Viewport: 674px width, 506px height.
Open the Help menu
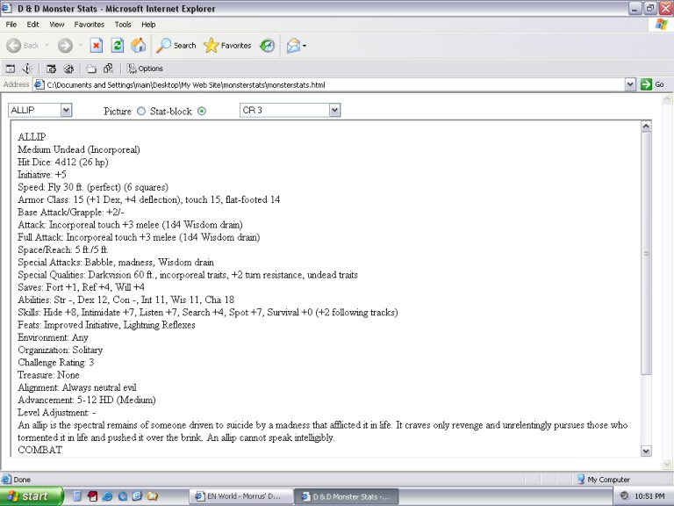(x=148, y=25)
